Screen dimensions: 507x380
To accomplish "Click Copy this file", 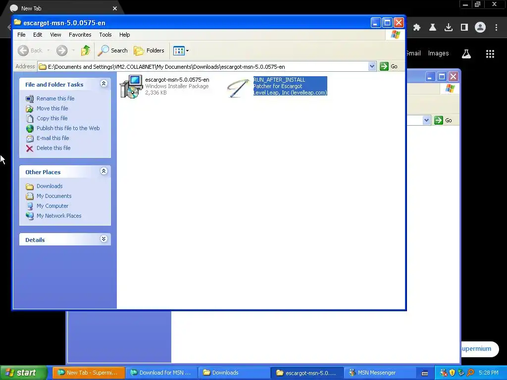I will pos(51,118).
